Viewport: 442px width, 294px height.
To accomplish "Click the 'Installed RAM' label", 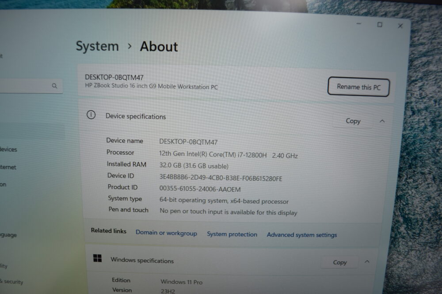I will coord(126,164).
